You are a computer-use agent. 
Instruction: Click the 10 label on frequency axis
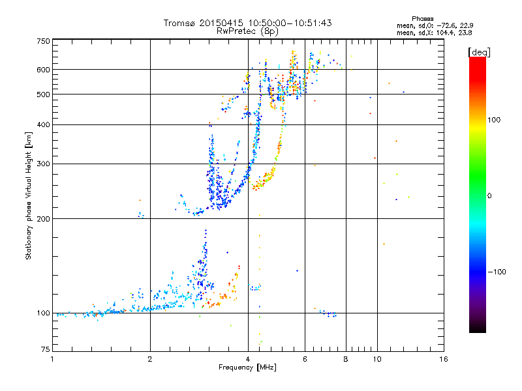point(377,359)
